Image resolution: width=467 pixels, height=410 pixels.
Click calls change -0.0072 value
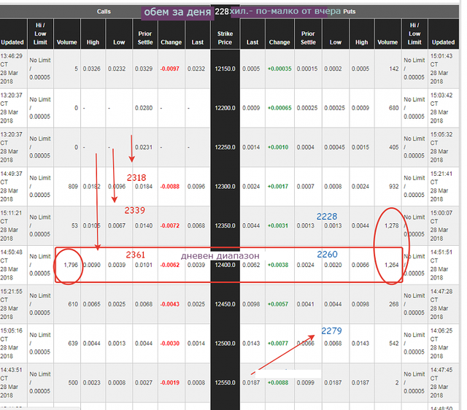[170, 225]
